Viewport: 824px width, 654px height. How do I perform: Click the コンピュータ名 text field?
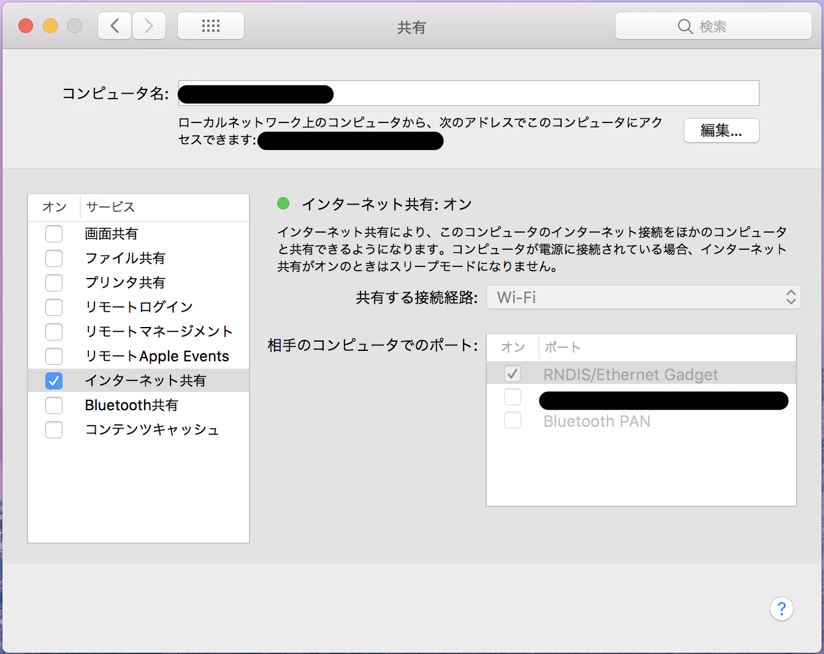[468, 93]
